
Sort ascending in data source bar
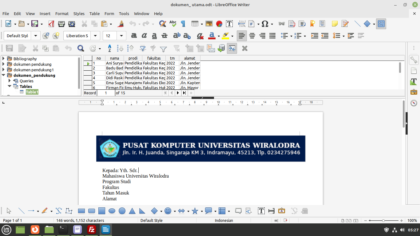tap(121, 48)
